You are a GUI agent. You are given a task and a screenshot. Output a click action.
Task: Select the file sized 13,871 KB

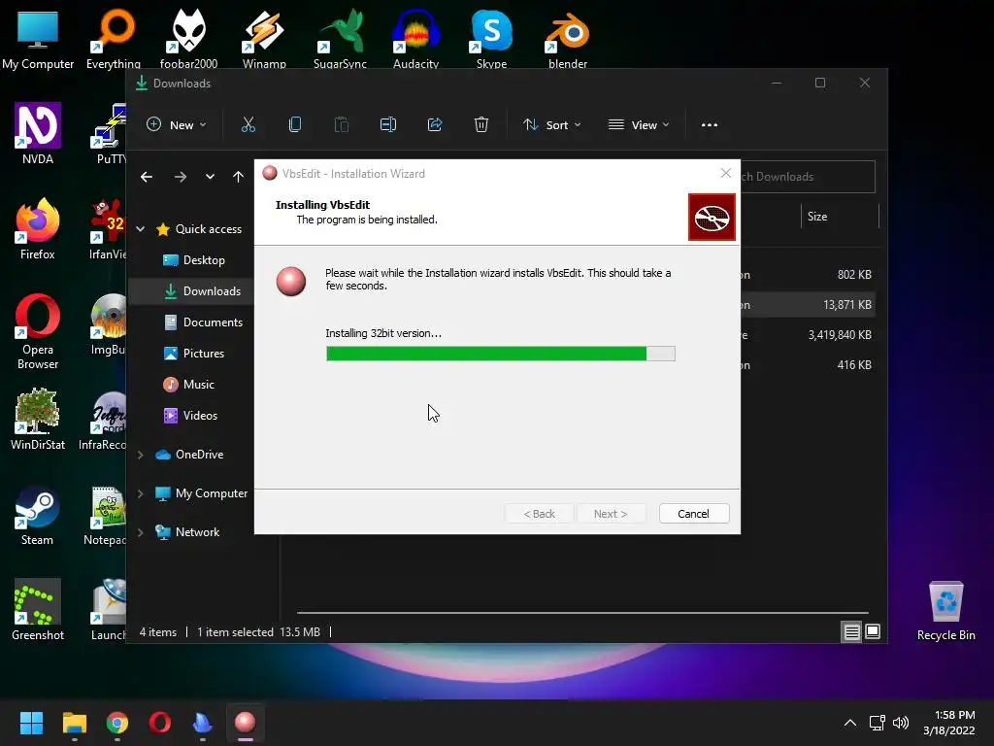tap(811, 305)
